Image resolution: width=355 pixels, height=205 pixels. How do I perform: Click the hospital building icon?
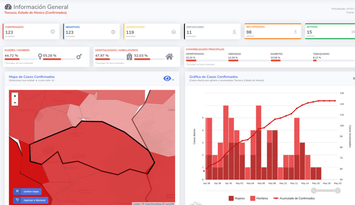point(129,57)
